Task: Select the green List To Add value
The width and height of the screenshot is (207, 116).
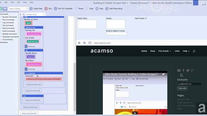Action: 33,42
